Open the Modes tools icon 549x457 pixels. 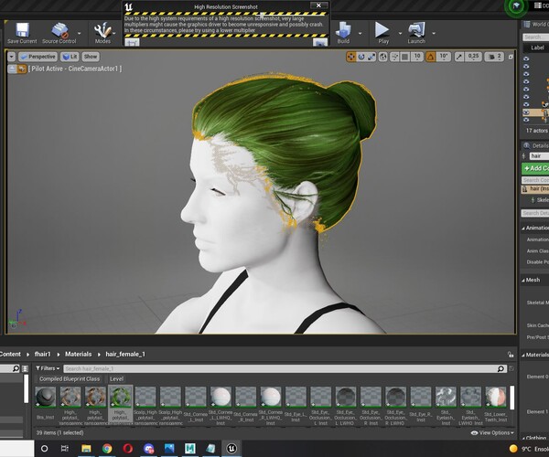[x=102, y=31]
